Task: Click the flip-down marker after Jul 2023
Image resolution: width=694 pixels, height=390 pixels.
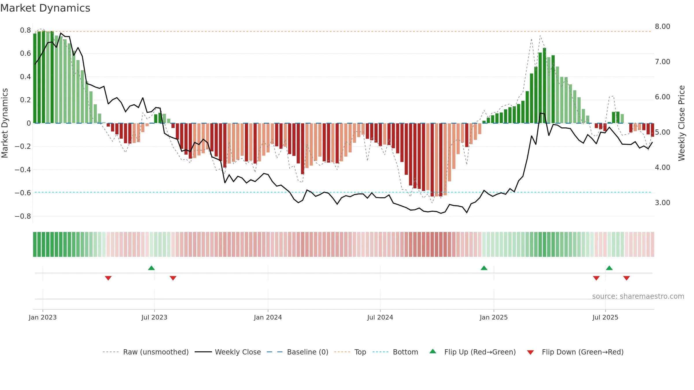Action: 173,278
